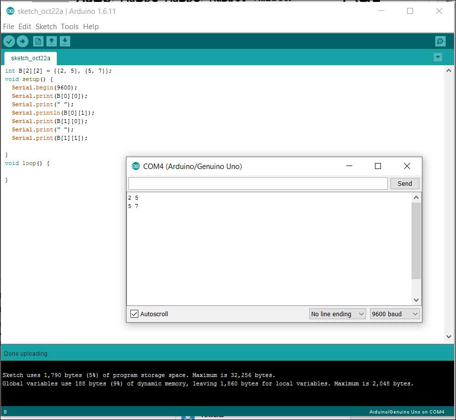
Task: Select the sketch_oct22a tab
Action: click(31, 58)
